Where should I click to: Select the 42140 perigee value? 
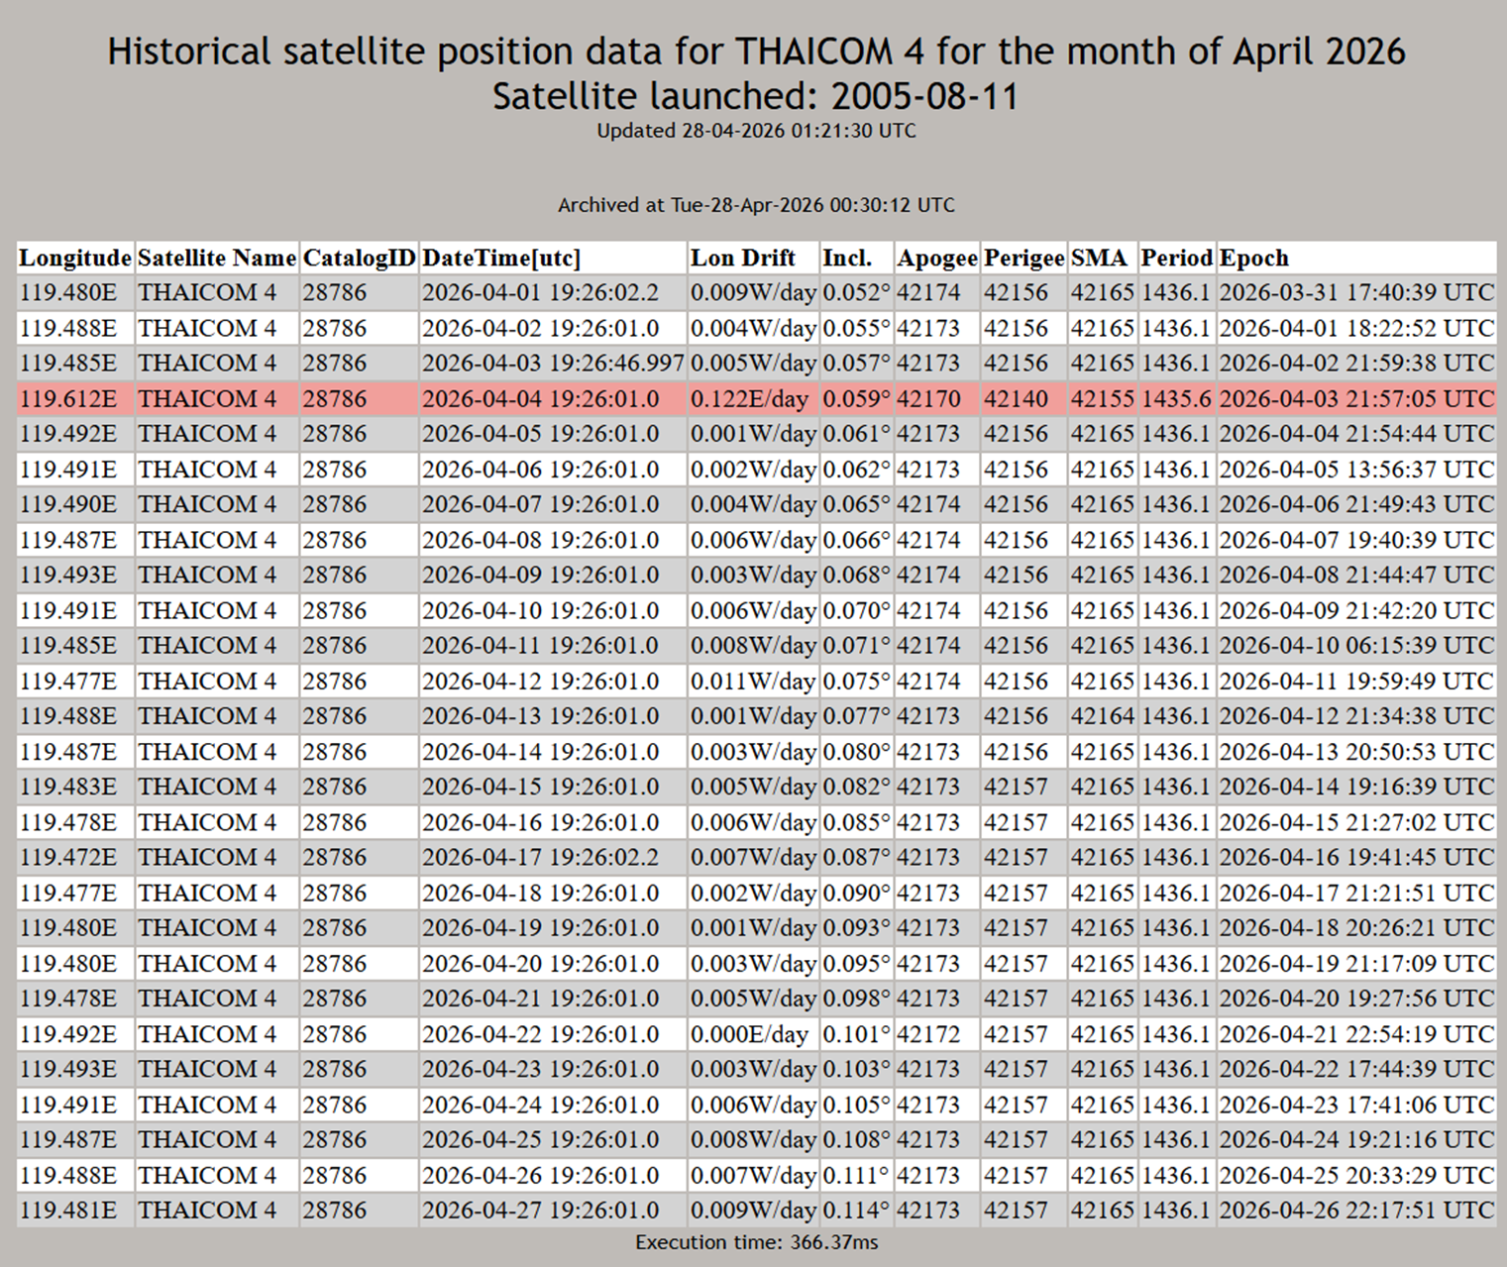pos(1016,399)
